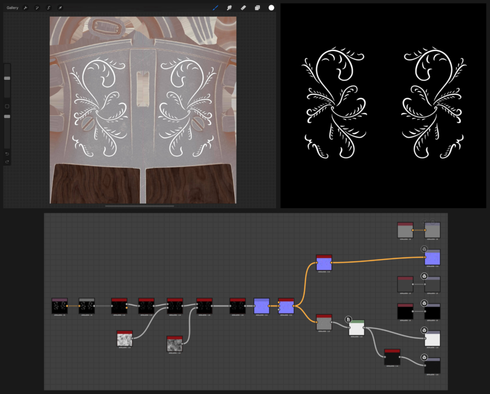Select the gray output node at top right
This screenshot has width=490, height=394.
pyautogui.click(x=433, y=230)
